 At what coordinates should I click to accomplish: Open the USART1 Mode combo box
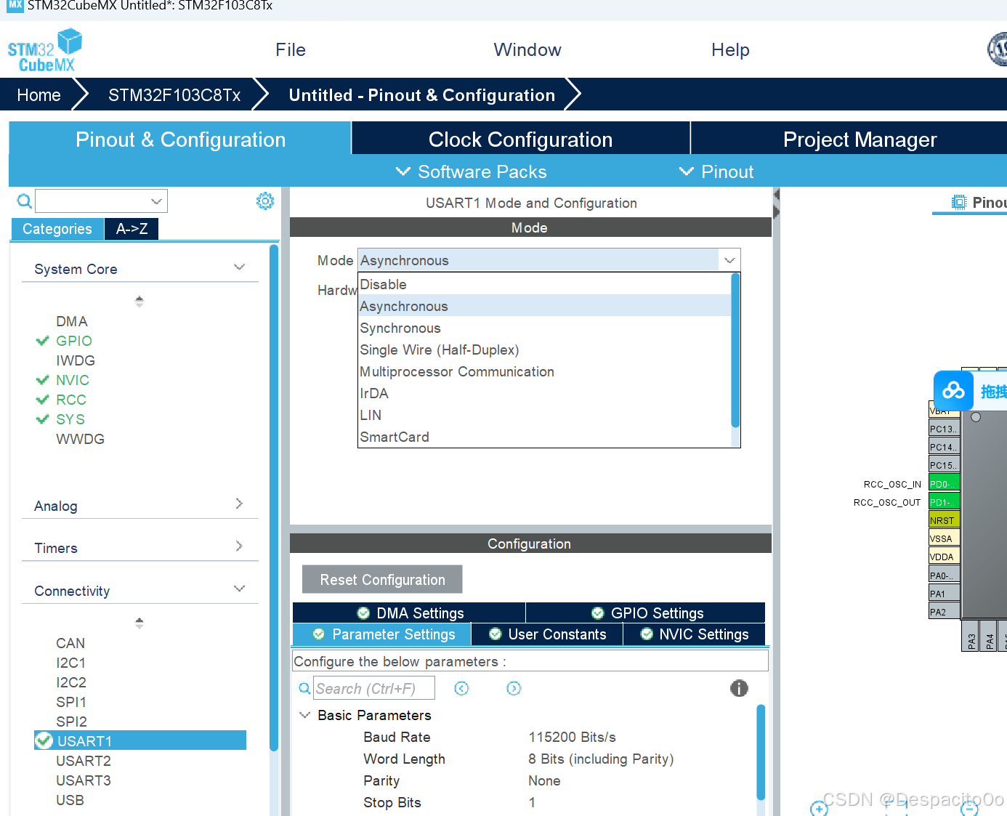coord(549,260)
